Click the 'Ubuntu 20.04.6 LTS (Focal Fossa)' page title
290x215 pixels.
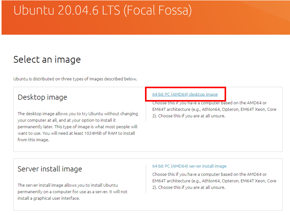(103, 10)
